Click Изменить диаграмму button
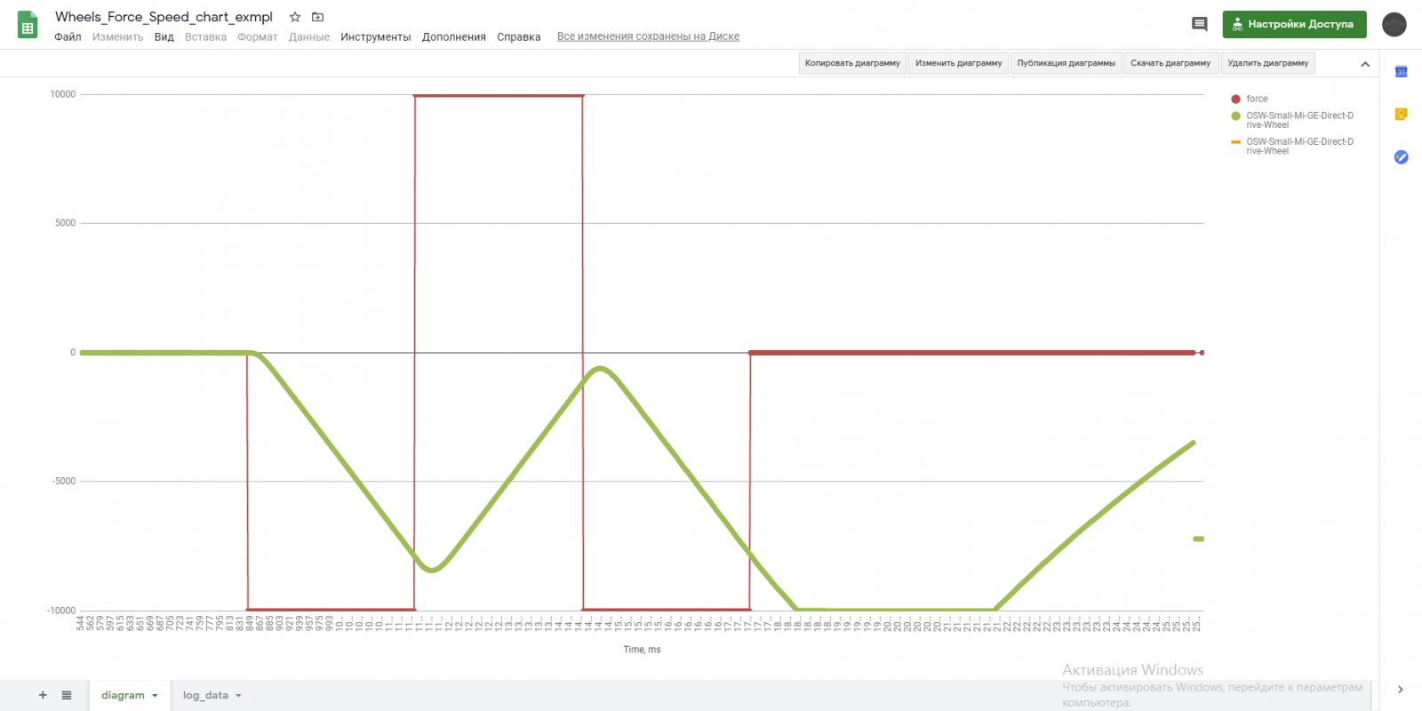 pyautogui.click(x=959, y=63)
